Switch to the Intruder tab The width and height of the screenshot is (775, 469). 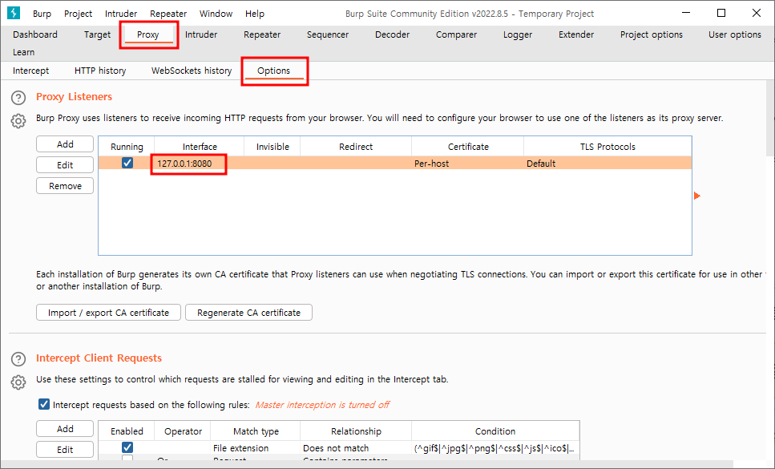pyautogui.click(x=201, y=34)
